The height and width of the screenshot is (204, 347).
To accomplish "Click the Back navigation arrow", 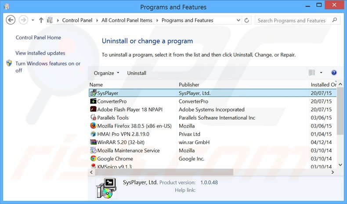I will 11,20.
